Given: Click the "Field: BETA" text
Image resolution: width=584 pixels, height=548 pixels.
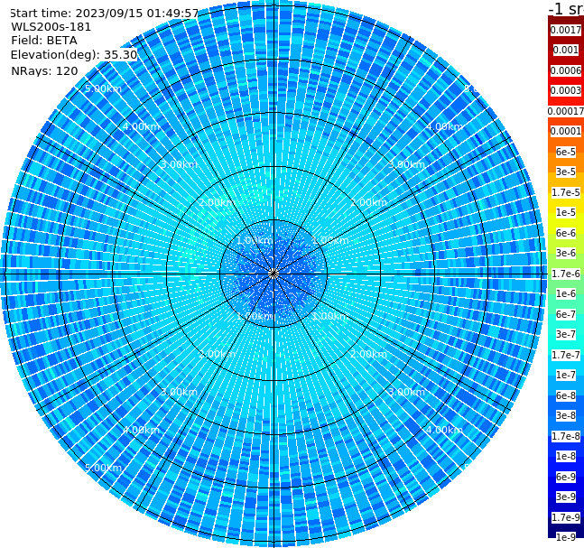Looking at the screenshot, I should click(44, 41).
